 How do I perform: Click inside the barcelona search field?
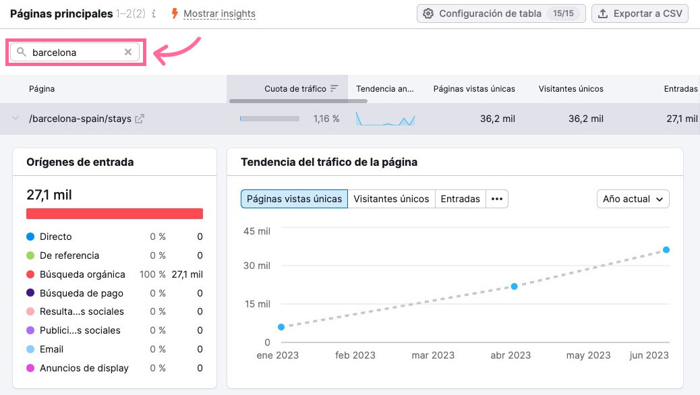pos(74,52)
